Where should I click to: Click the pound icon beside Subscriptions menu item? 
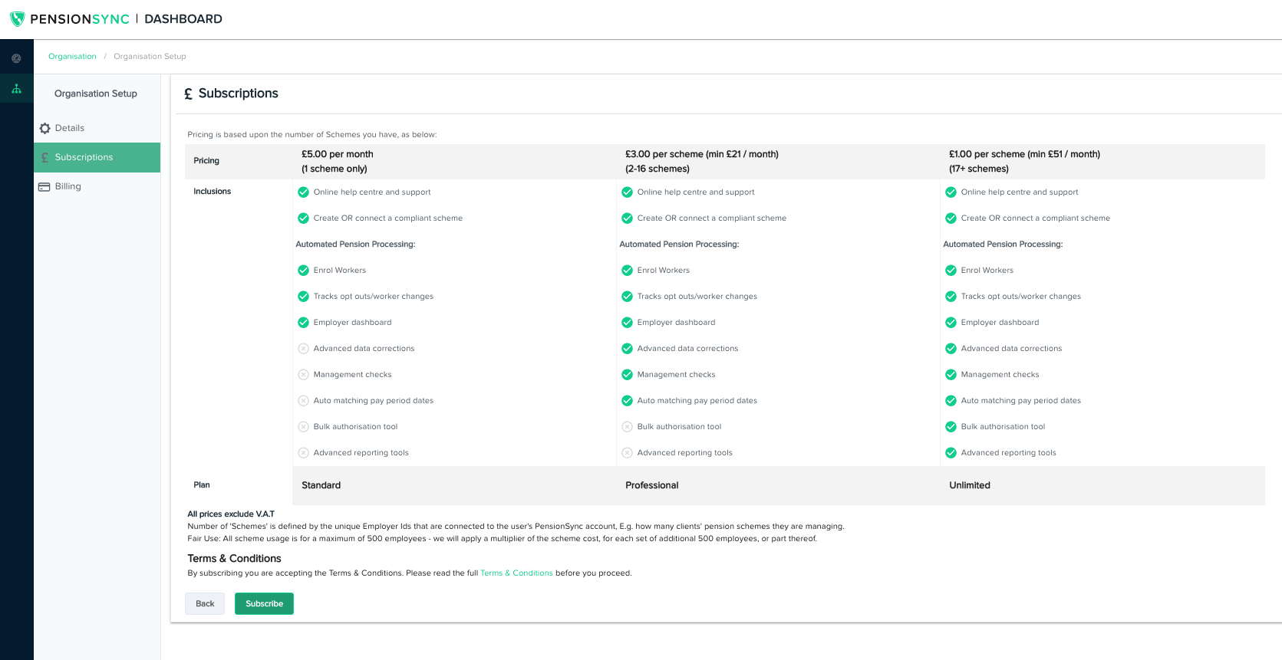(x=44, y=158)
